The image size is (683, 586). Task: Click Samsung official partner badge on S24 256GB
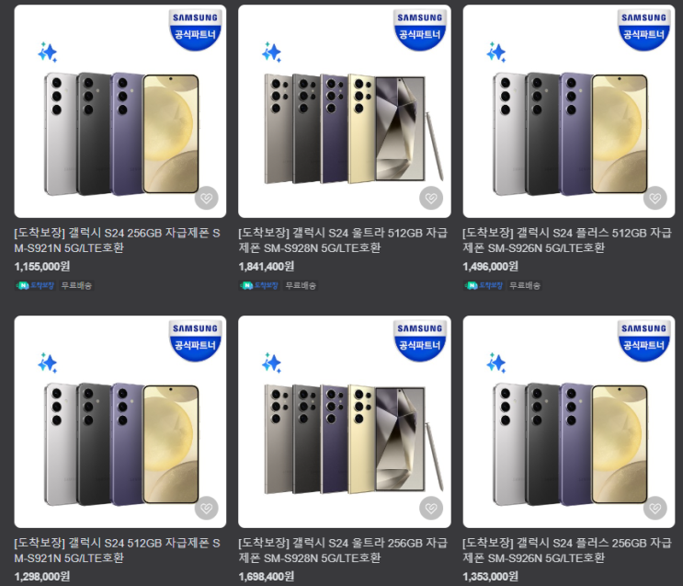point(195,29)
